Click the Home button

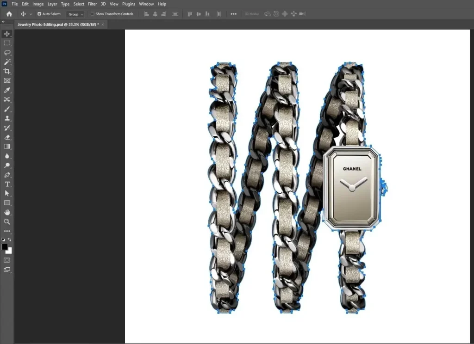pos(9,14)
